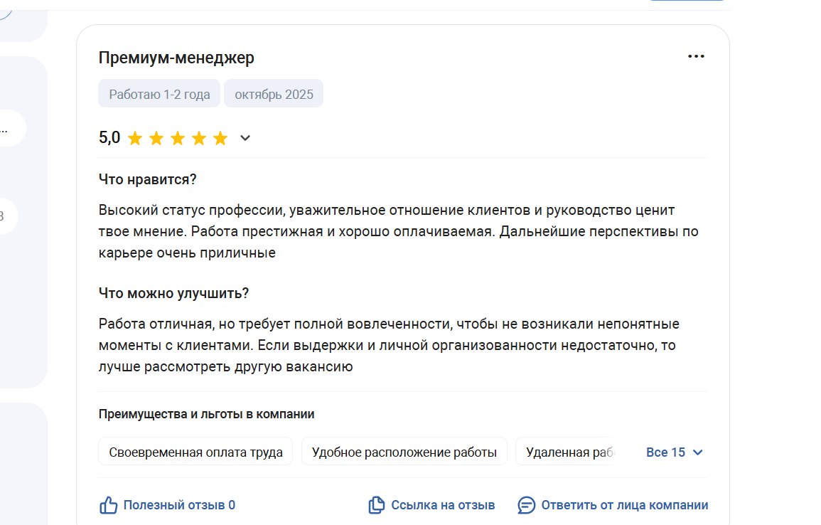The height and width of the screenshot is (525, 821).
Task: Click the first gold rating star
Action: (135, 138)
